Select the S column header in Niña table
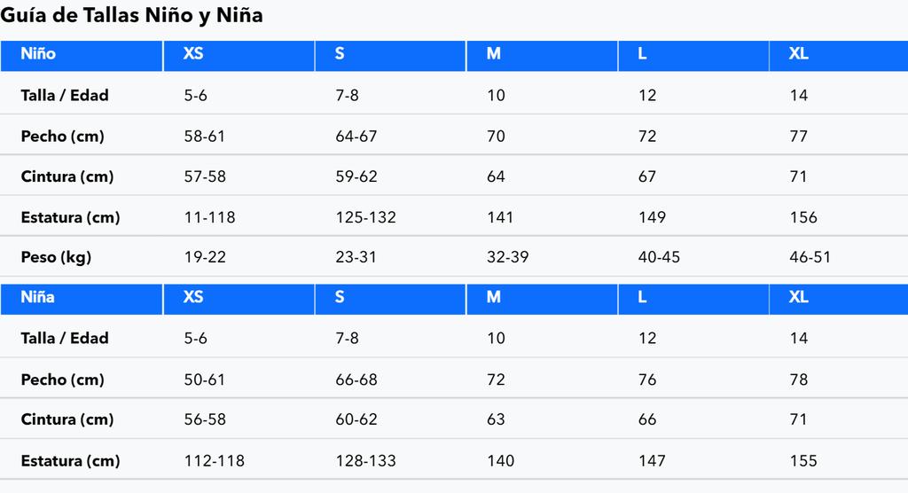 coord(390,299)
